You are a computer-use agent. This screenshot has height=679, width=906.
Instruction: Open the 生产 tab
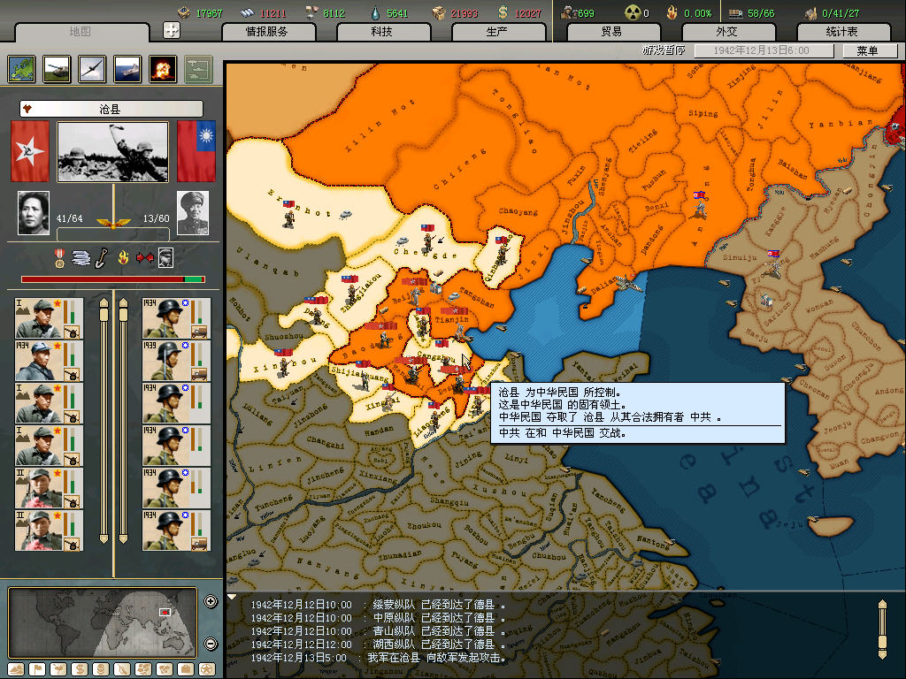[x=497, y=32]
